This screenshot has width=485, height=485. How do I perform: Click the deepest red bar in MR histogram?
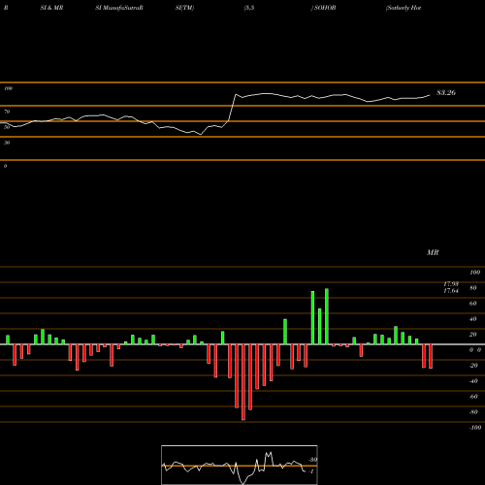tap(243, 382)
